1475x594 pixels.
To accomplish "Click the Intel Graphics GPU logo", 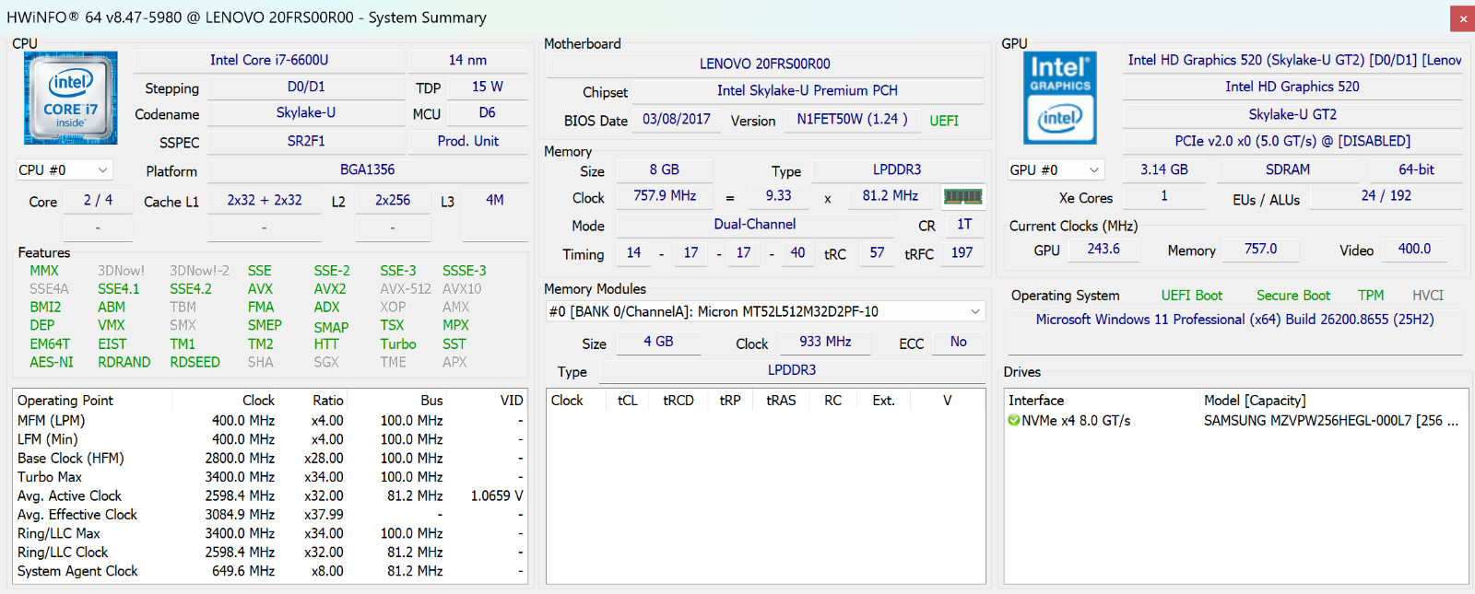I will coord(1060,98).
